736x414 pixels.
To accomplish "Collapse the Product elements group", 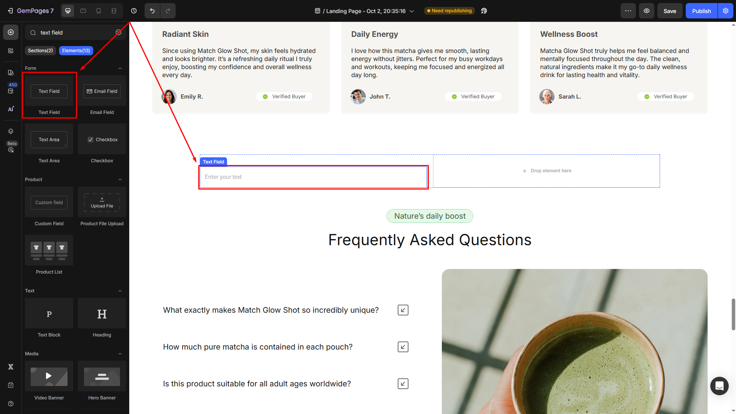I will coord(120,180).
